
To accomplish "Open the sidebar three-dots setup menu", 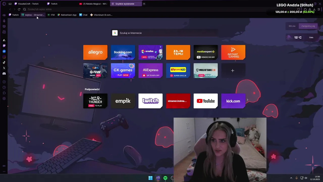I will [4, 171].
